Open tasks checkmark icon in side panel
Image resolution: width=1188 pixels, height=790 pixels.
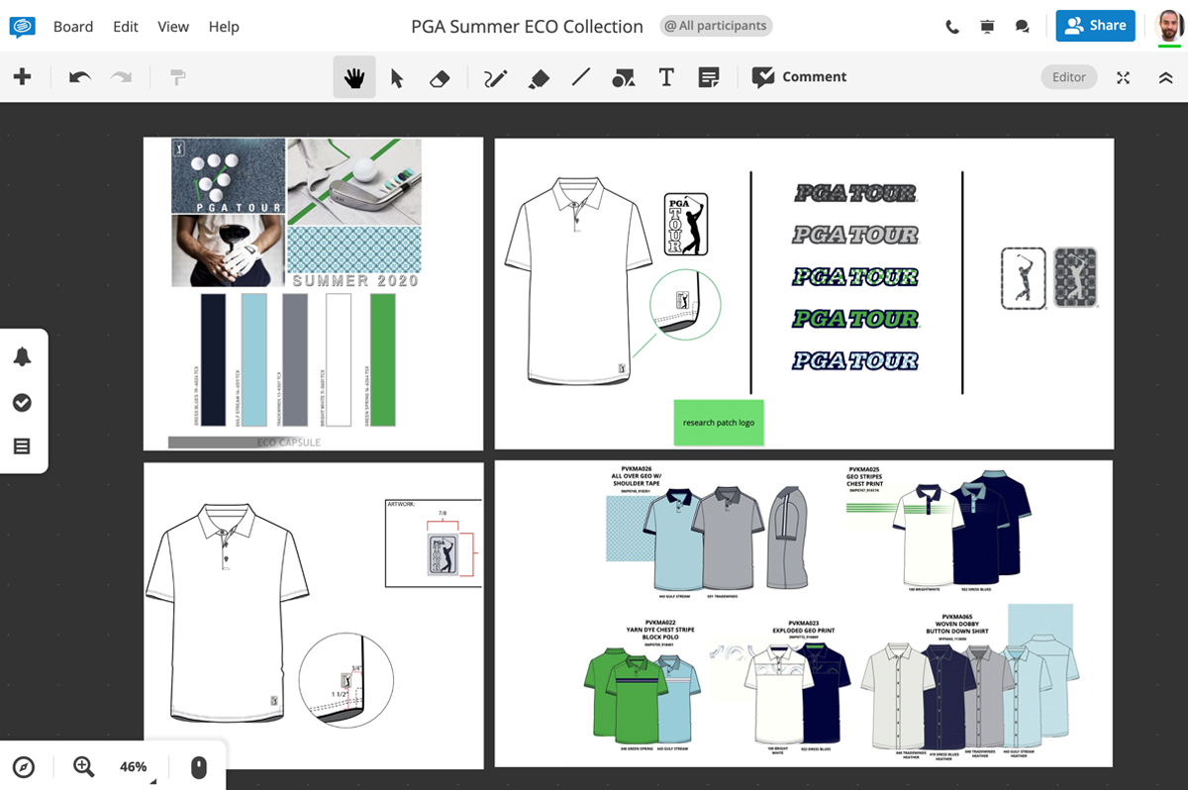pos(22,402)
